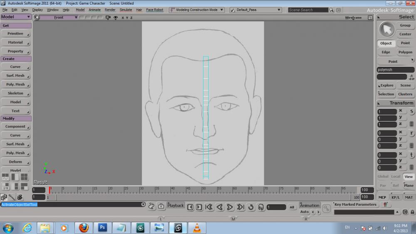Open Photoshop from the Windows taskbar
Screen dimensions: 416x234
click(x=102, y=228)
